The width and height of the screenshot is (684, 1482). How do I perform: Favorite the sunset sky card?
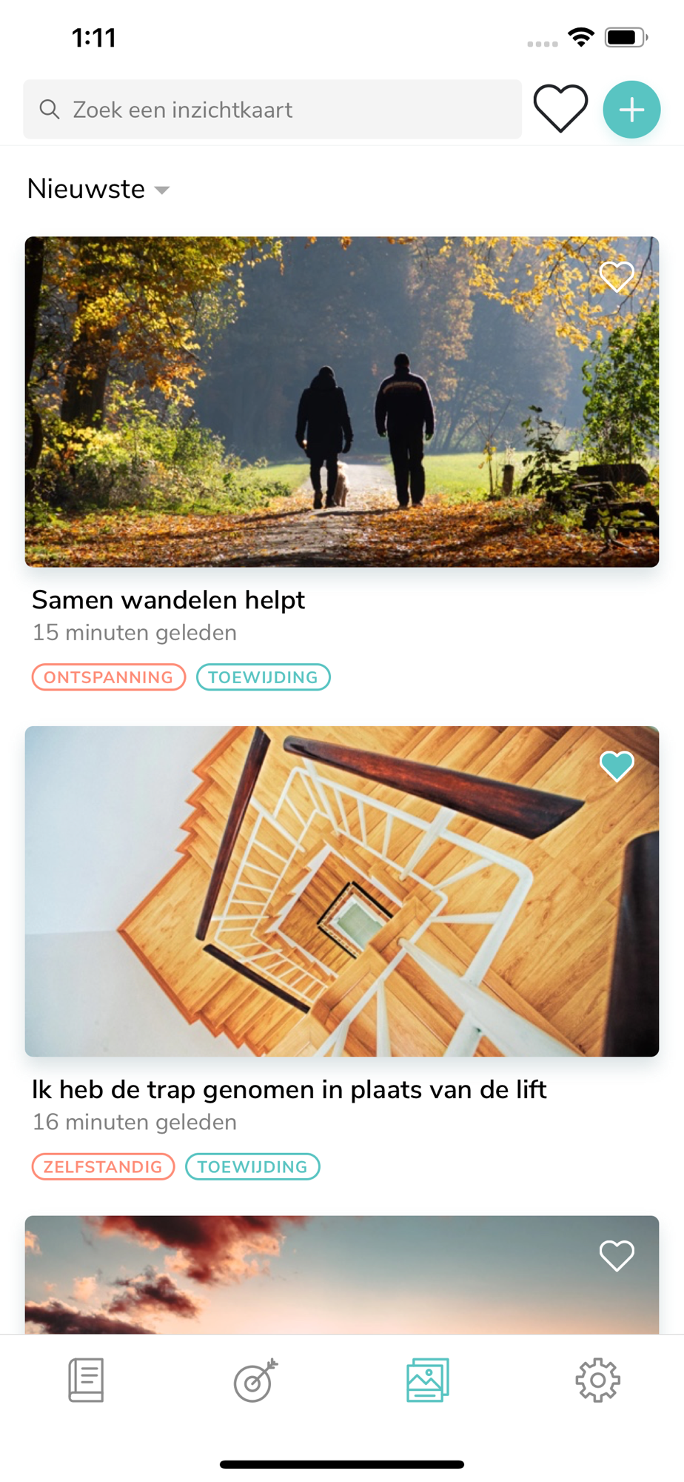click(617, 1255)
